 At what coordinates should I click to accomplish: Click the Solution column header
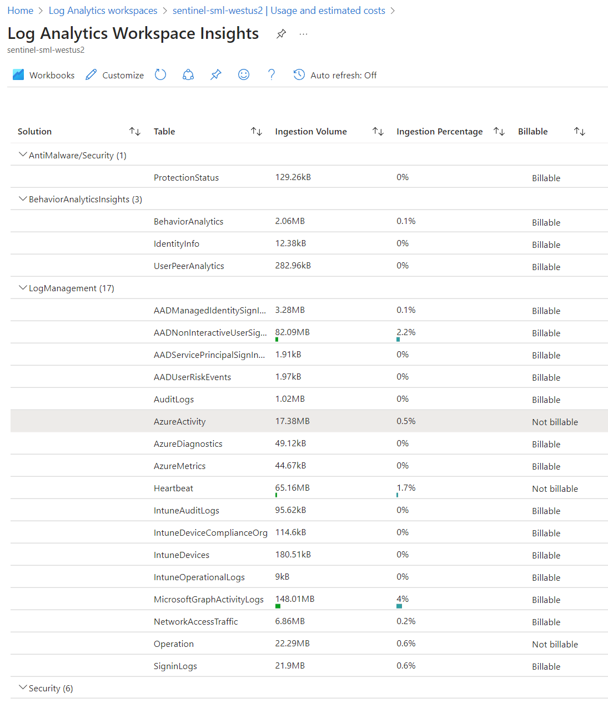click(34, 132)
